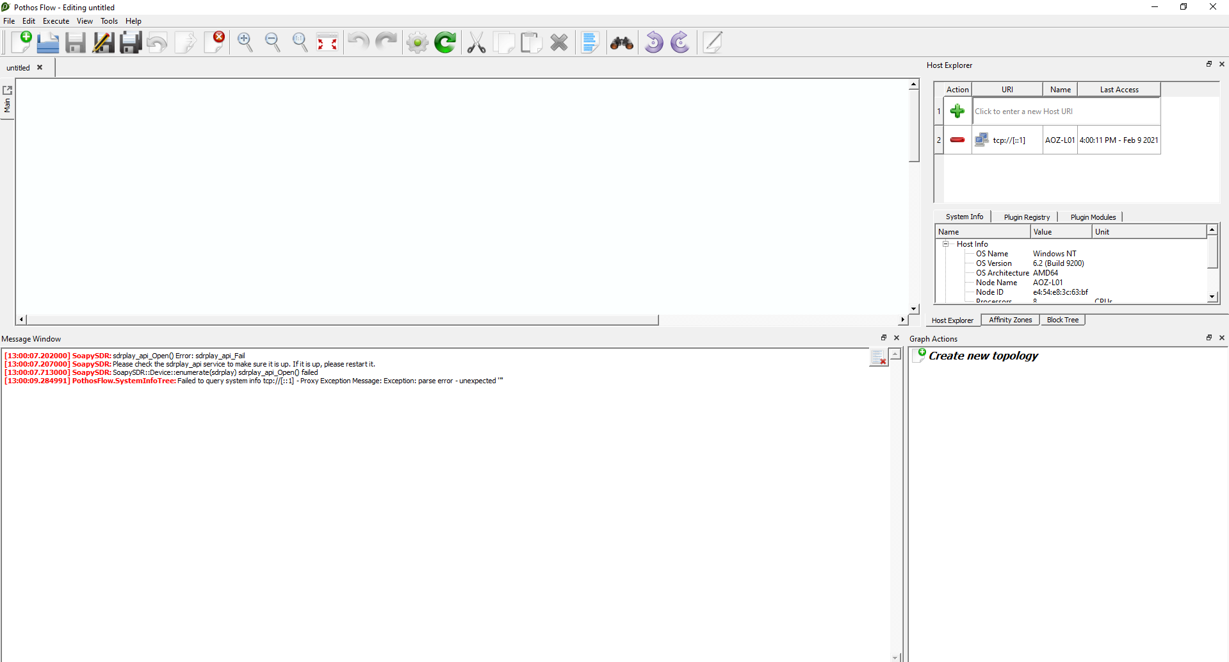Click the Save All stacked floppy disks icon
This screenshot has height=662, width=1229.
pos(131,42)
